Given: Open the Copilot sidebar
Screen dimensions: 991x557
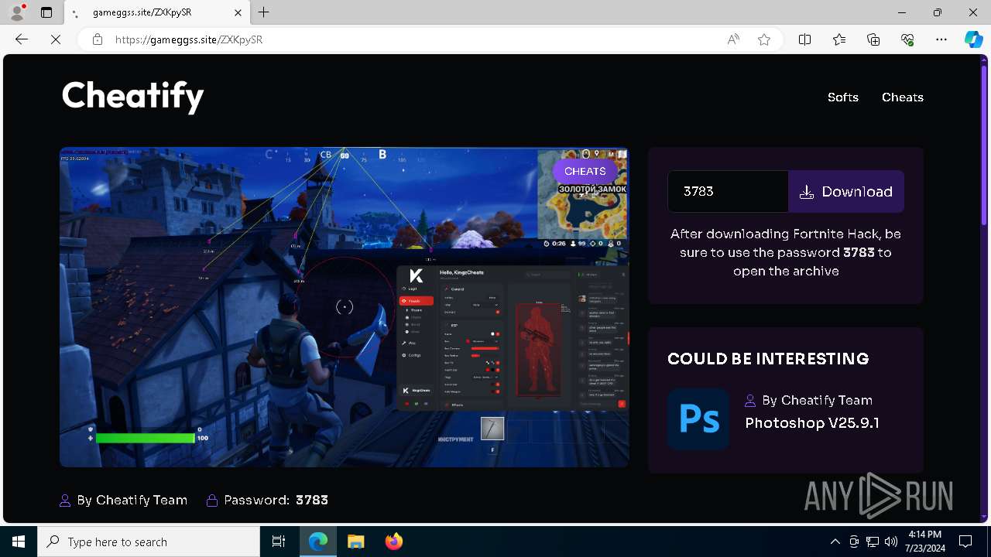Looking at the screenshot, I should click(973, 39).
